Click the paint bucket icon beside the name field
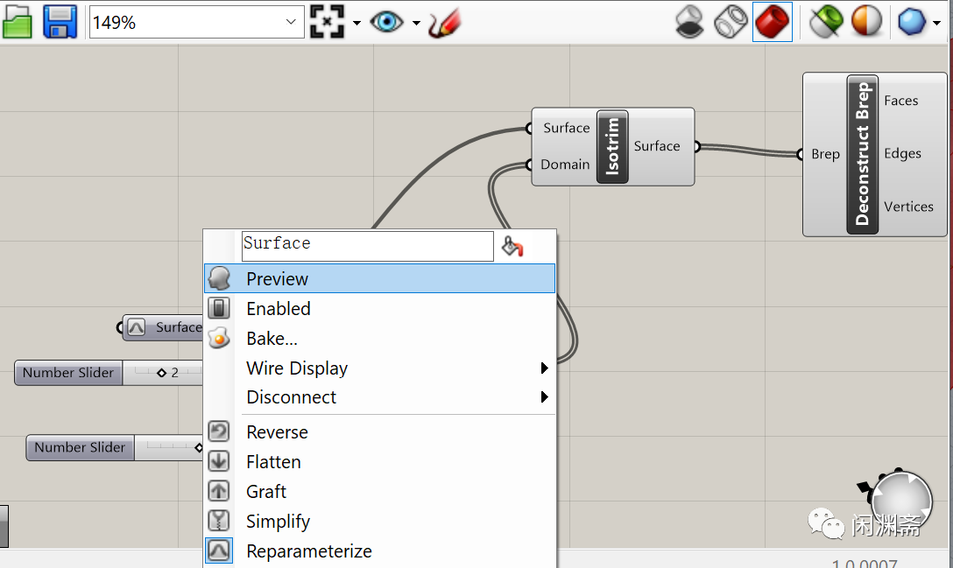The width and height of the screenshot is (953, 568). click(x=512, y=246)
